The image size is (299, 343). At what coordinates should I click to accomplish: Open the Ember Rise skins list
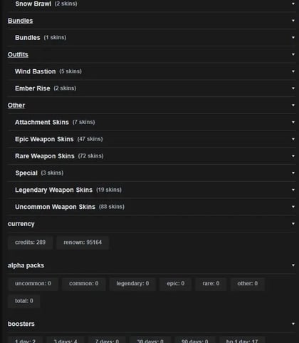point(152,88)
